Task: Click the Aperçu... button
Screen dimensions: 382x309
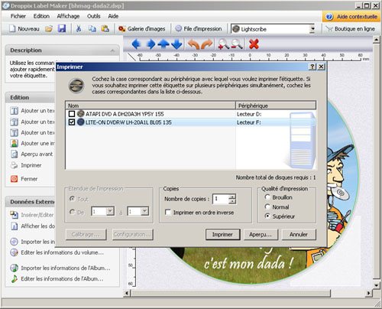Action: [261, 234]
